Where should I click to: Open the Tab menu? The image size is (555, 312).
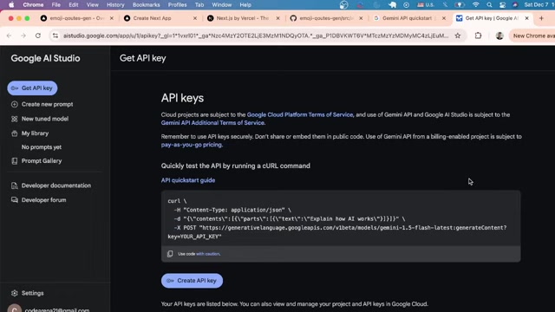(199, 5)
